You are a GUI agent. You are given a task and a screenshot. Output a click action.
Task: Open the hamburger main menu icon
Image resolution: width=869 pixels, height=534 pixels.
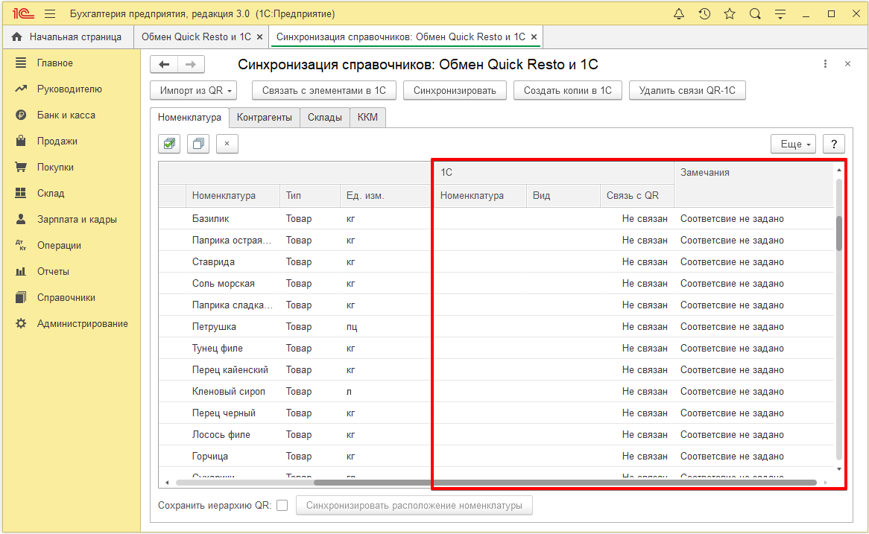click(50, 14)
